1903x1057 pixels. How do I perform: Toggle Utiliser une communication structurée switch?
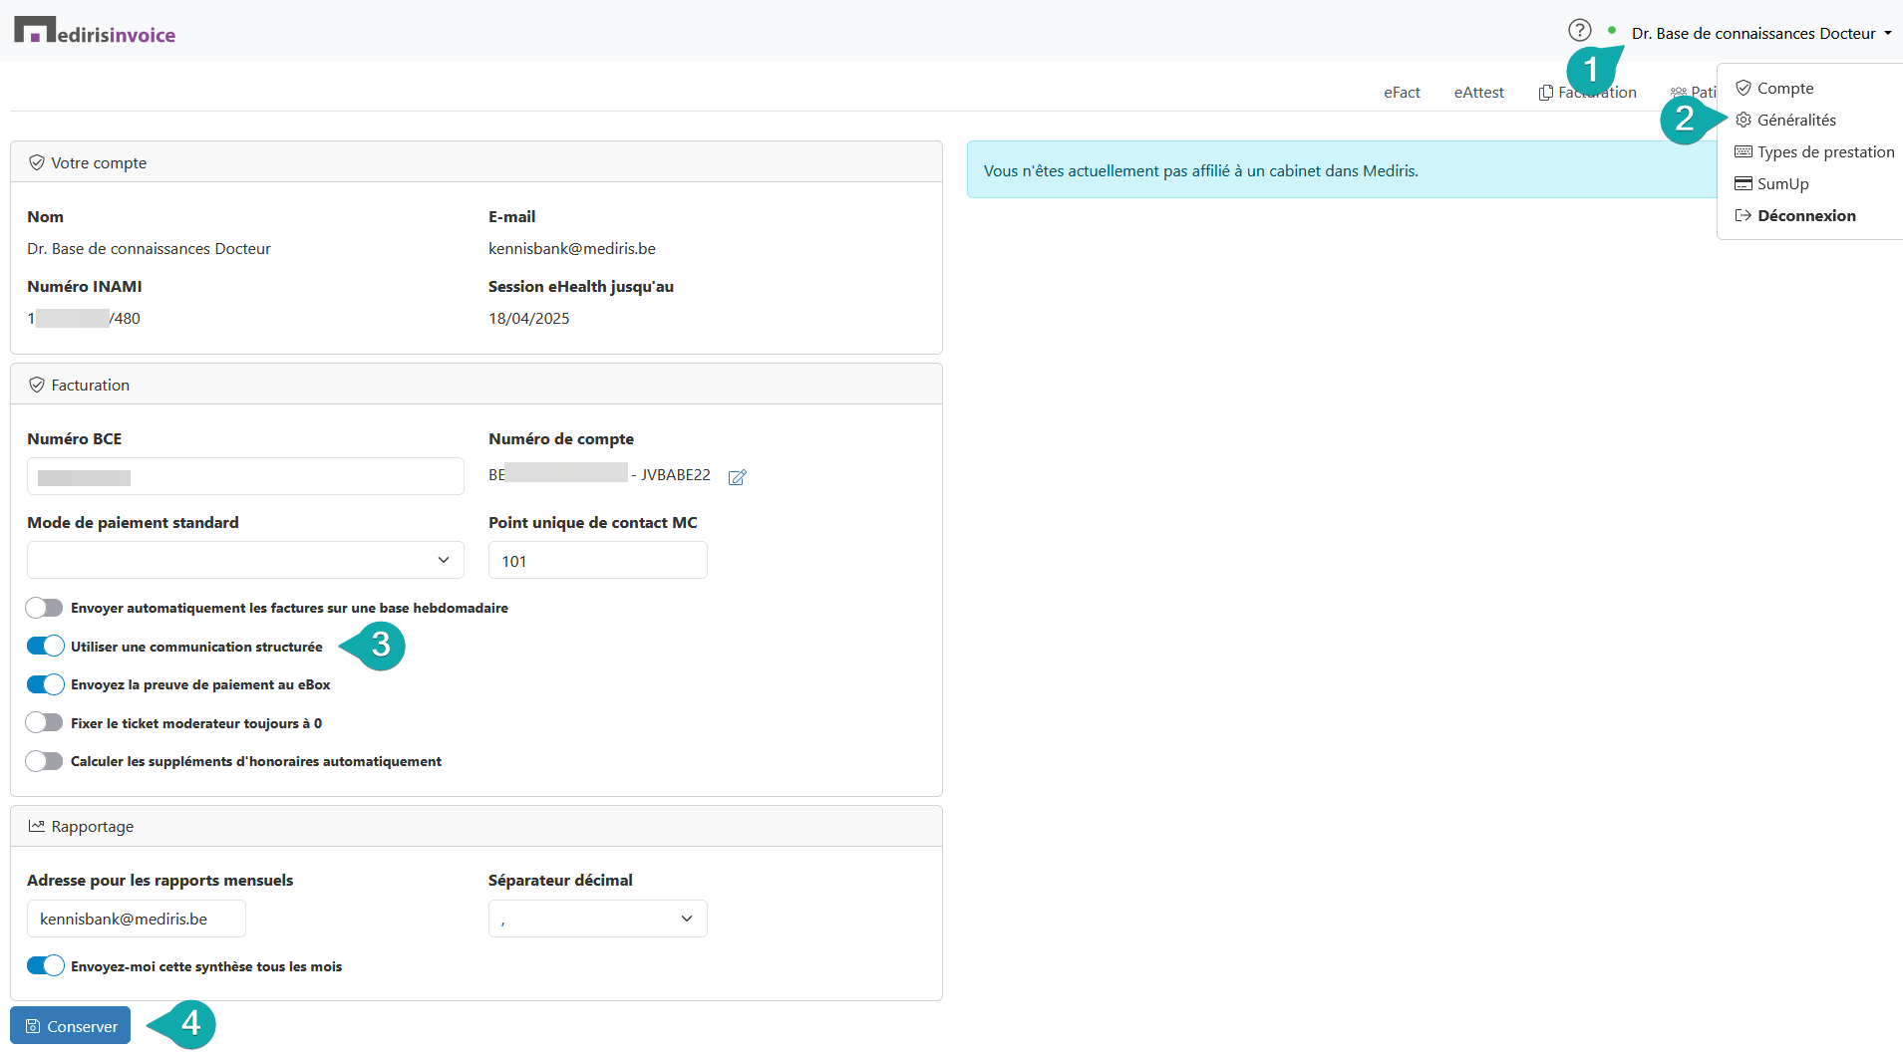45,646
